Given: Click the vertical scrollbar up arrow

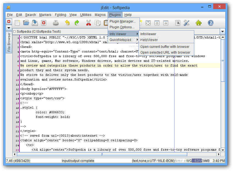Looking at the screenshot, I should (223, 37).
